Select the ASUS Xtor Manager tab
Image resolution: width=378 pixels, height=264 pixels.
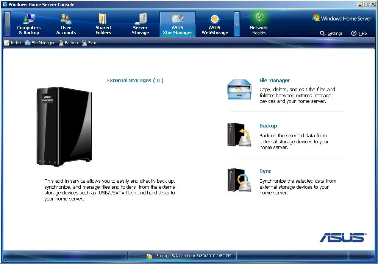point(177,24)
